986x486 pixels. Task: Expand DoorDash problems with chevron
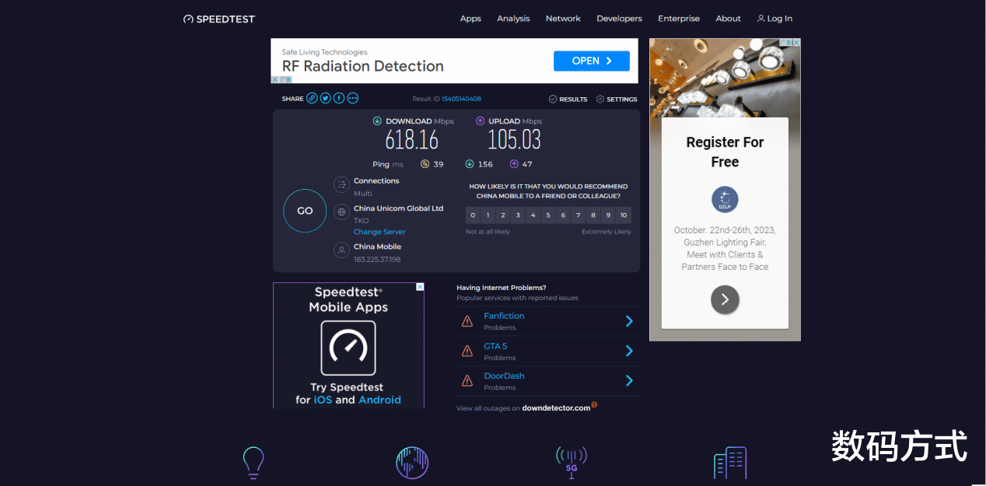(x=629, y=381)
